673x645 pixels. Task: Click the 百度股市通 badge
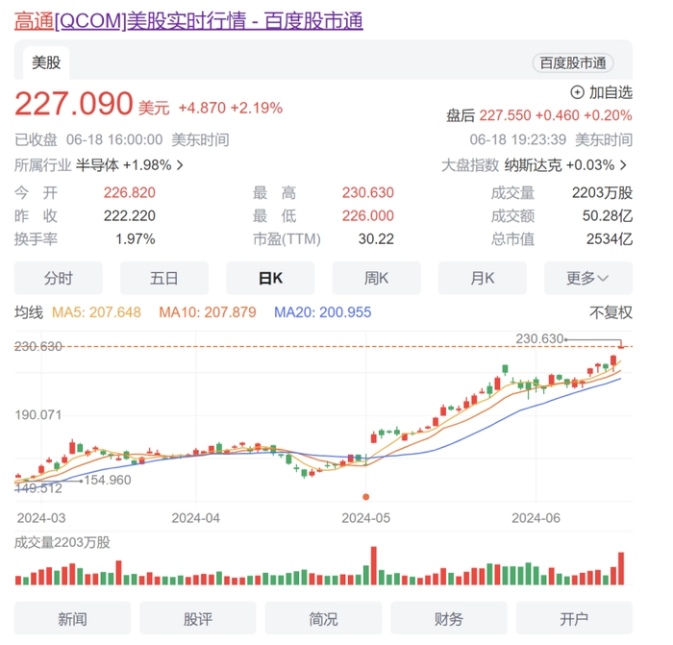pos(573,62)
